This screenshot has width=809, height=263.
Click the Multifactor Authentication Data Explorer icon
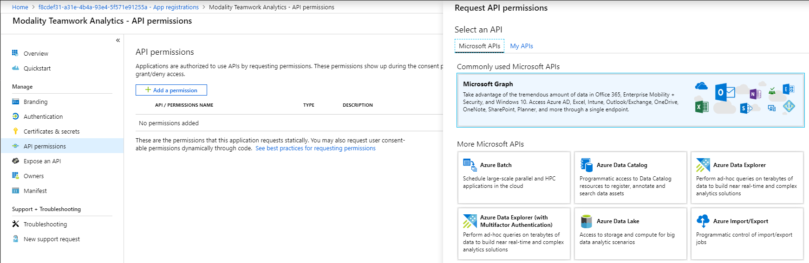(x=470, y=221)
